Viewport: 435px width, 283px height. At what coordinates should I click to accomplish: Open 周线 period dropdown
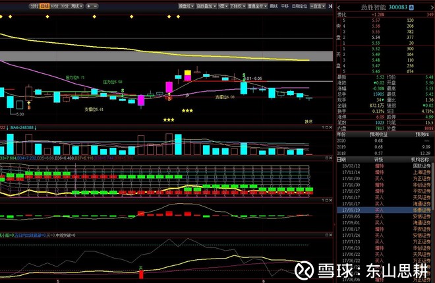[77, 6]
